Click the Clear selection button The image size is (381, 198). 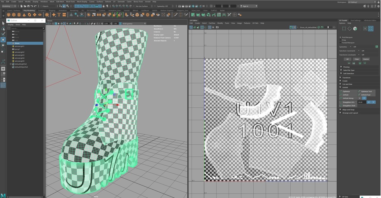357,59
